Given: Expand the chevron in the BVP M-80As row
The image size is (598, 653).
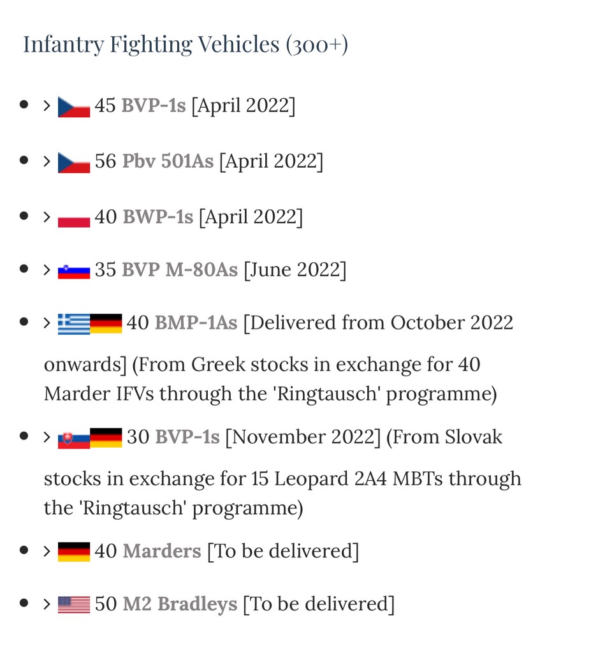Looking at the screenshot, I should 47,270.
